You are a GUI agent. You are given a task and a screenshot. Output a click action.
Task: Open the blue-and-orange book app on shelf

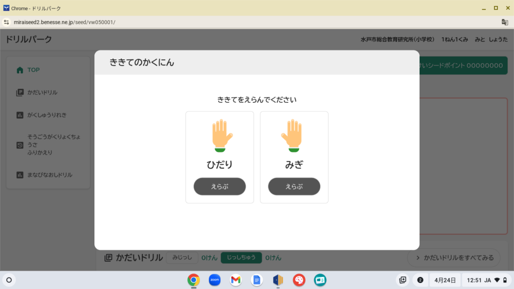[x=278, y=280]
